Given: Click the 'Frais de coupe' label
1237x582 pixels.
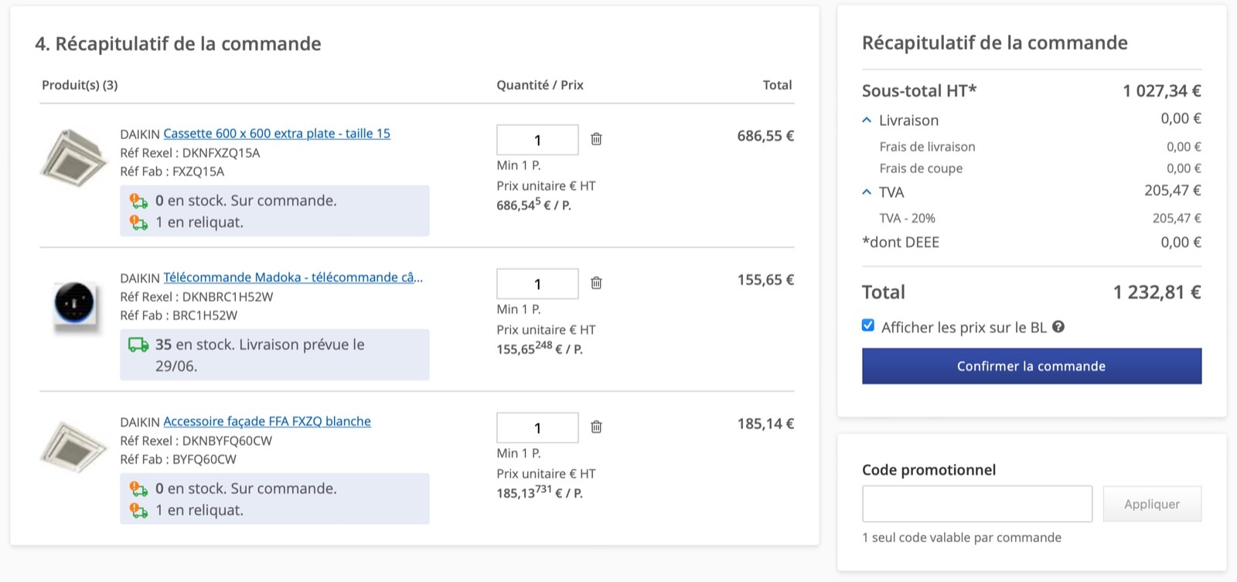Looking at the screenshot, I should [921, 168].
